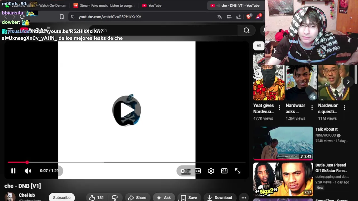Subscribe to CheHub channel
This screenshot has height=201, width=358.
[62, 197]
